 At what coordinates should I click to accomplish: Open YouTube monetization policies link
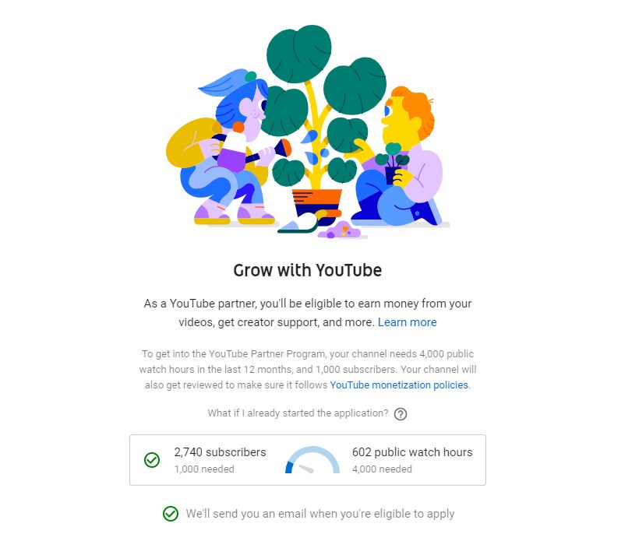[399, 385]
